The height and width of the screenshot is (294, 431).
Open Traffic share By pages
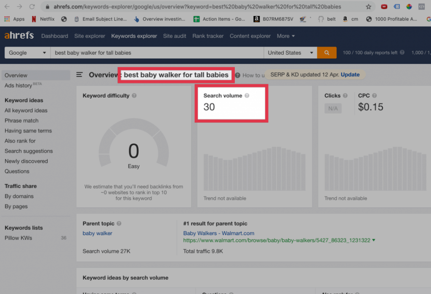click(x=16, y=207)
